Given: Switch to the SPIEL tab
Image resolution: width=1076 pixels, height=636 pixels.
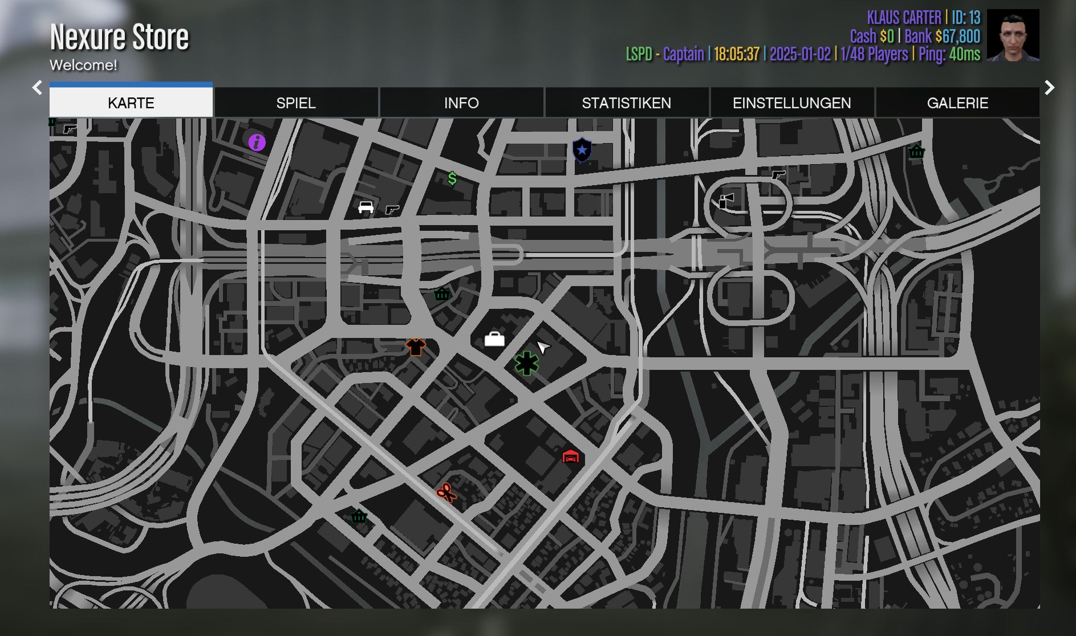Looking at the screenshot, I should (x=296, y=103).
